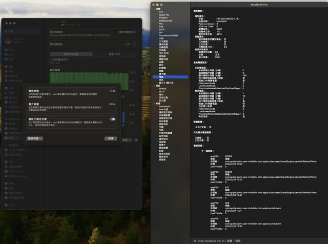
Task: Select Raw 支援 under the software section
Action: 163,110
